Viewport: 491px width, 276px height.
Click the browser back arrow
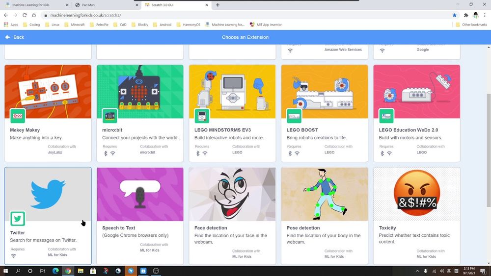pyautogui.click(x=6, y=15)
